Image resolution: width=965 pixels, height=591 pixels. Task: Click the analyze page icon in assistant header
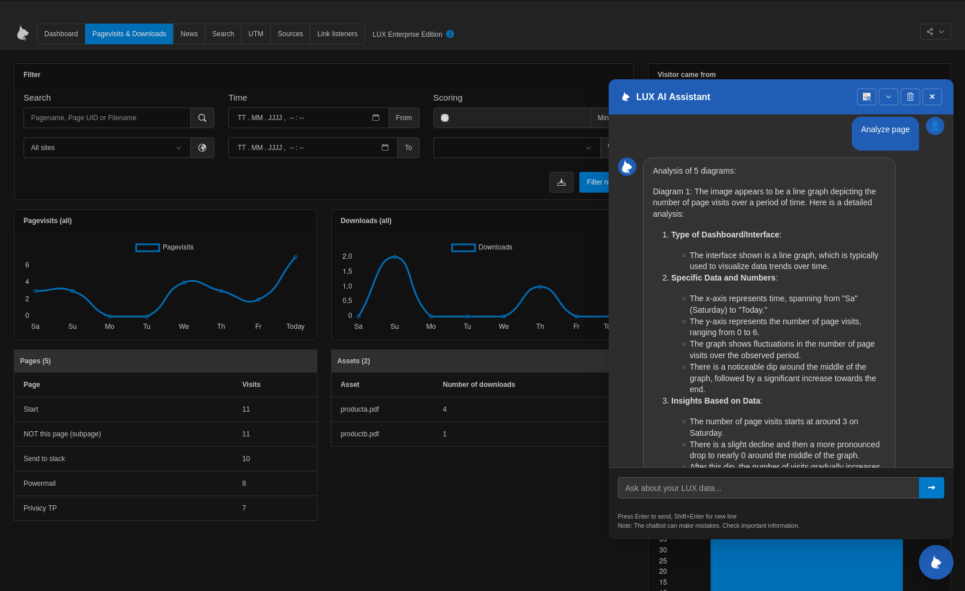(x=866, y=97)
